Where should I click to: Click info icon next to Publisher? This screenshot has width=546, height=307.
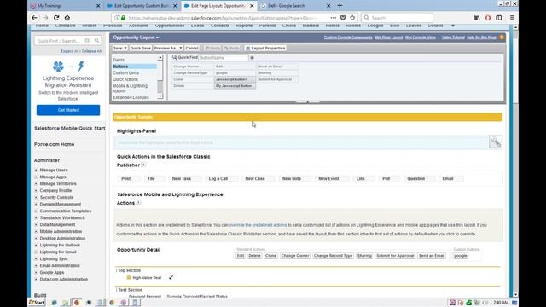(143, 165)
